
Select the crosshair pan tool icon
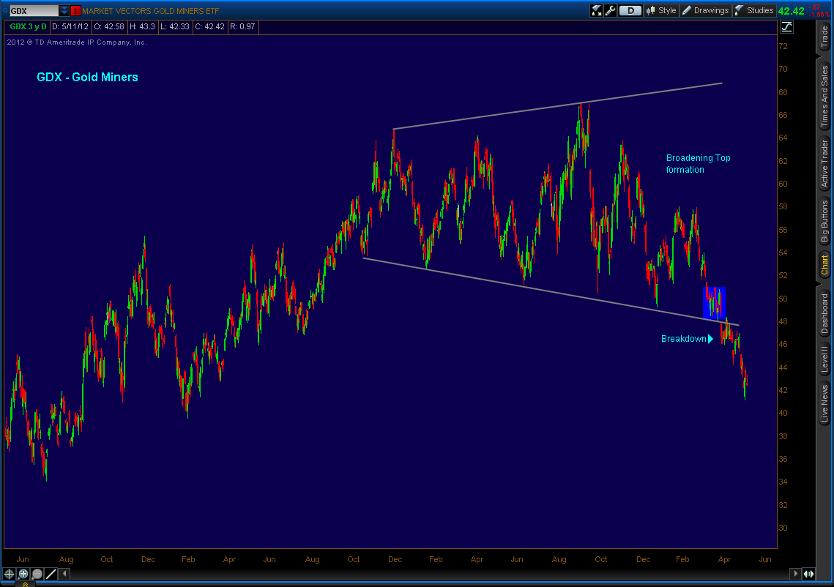point(10,574)
